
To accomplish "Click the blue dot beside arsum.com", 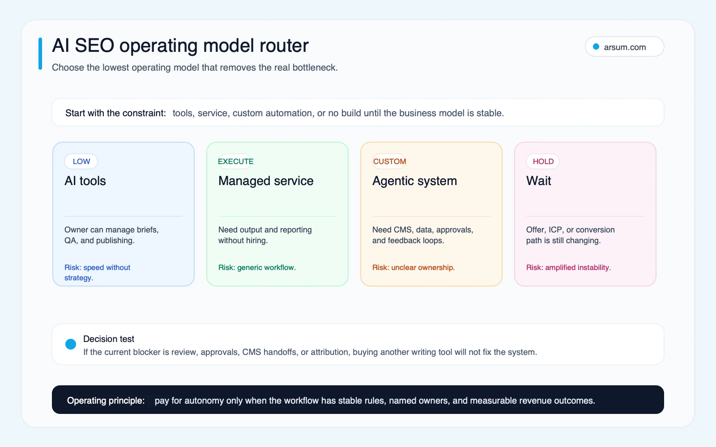I will [596, 46].
